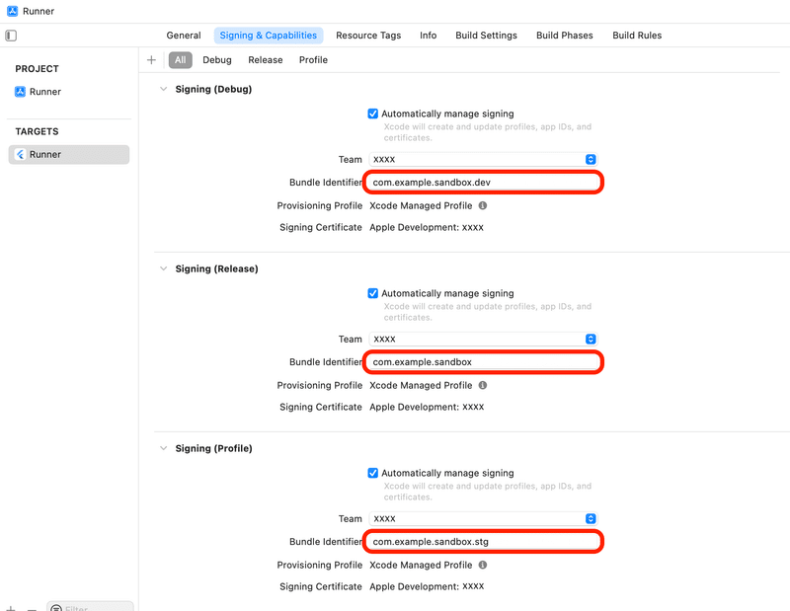Show All configurations filter
The height and width of the screenshot is (611, 790).
click(180, 60)
